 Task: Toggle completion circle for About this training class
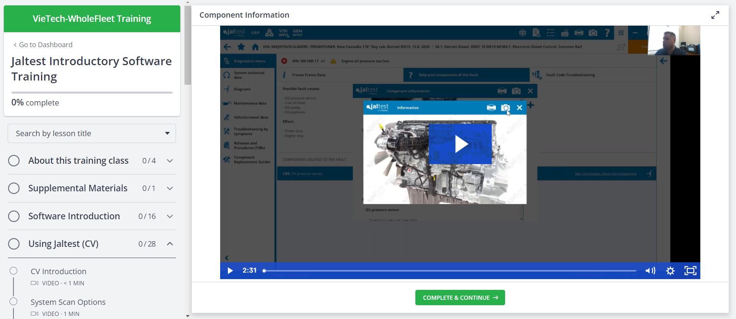[14, 161]
